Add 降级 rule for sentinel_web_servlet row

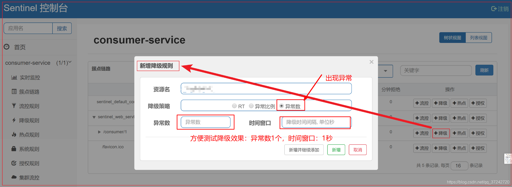[441, 118]
